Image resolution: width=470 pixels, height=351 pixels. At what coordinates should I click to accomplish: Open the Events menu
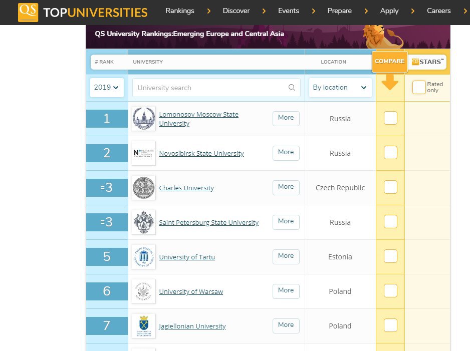(289, 11)
